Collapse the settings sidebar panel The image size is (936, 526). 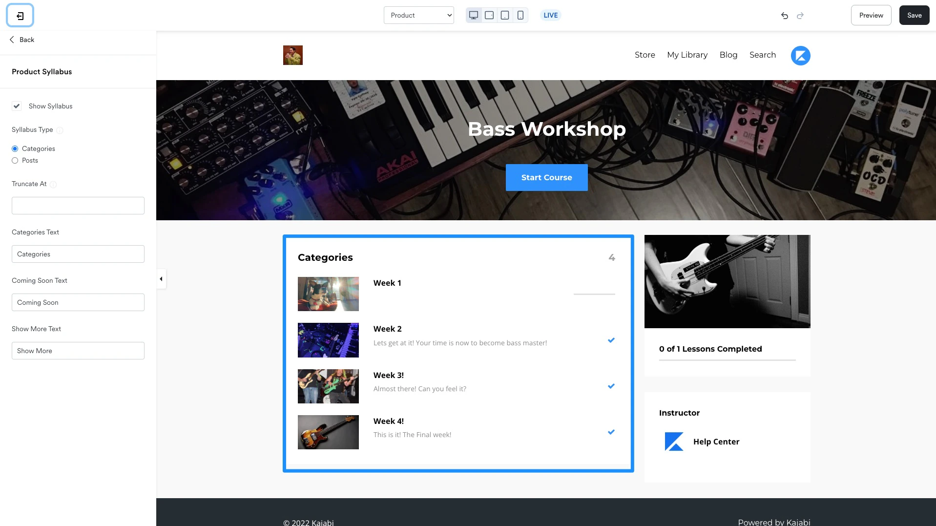click(161, 279)
